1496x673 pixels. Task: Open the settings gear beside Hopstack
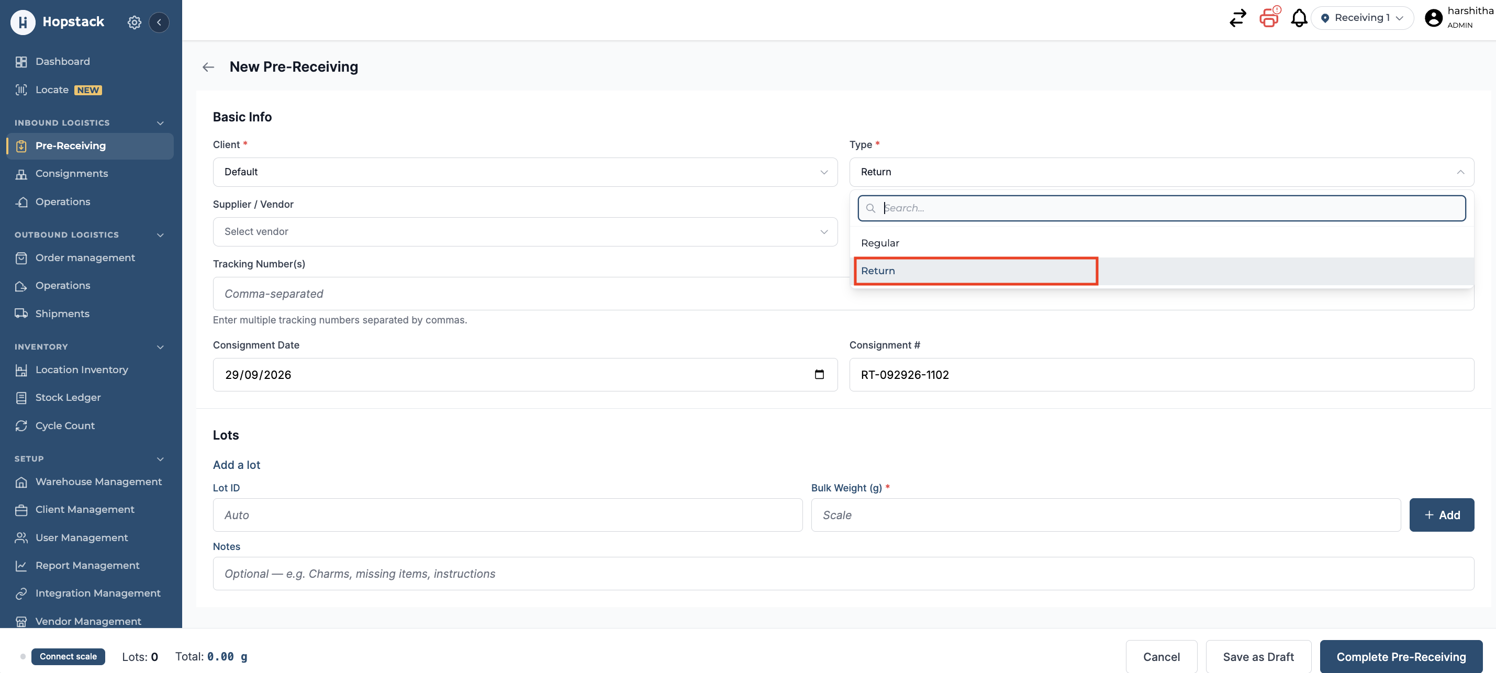point(134,22)
